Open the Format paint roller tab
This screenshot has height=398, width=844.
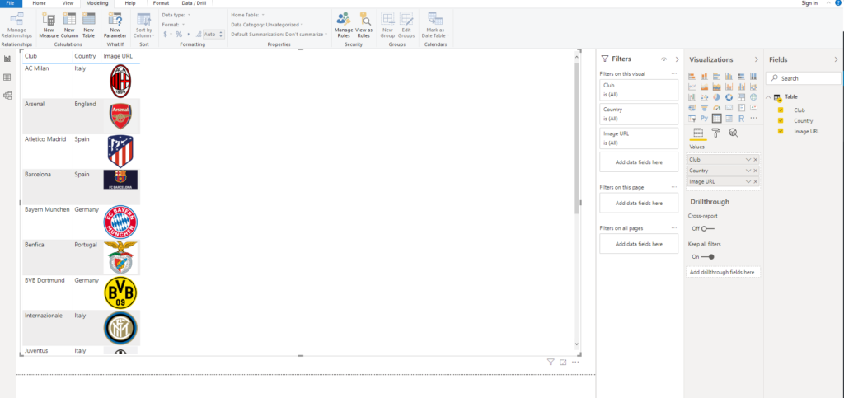716,133
